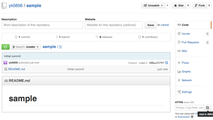This screenshot has height=120, width=213.
Task: Open repository Settings
Action: pyautogui.click(x=187, y=92)
